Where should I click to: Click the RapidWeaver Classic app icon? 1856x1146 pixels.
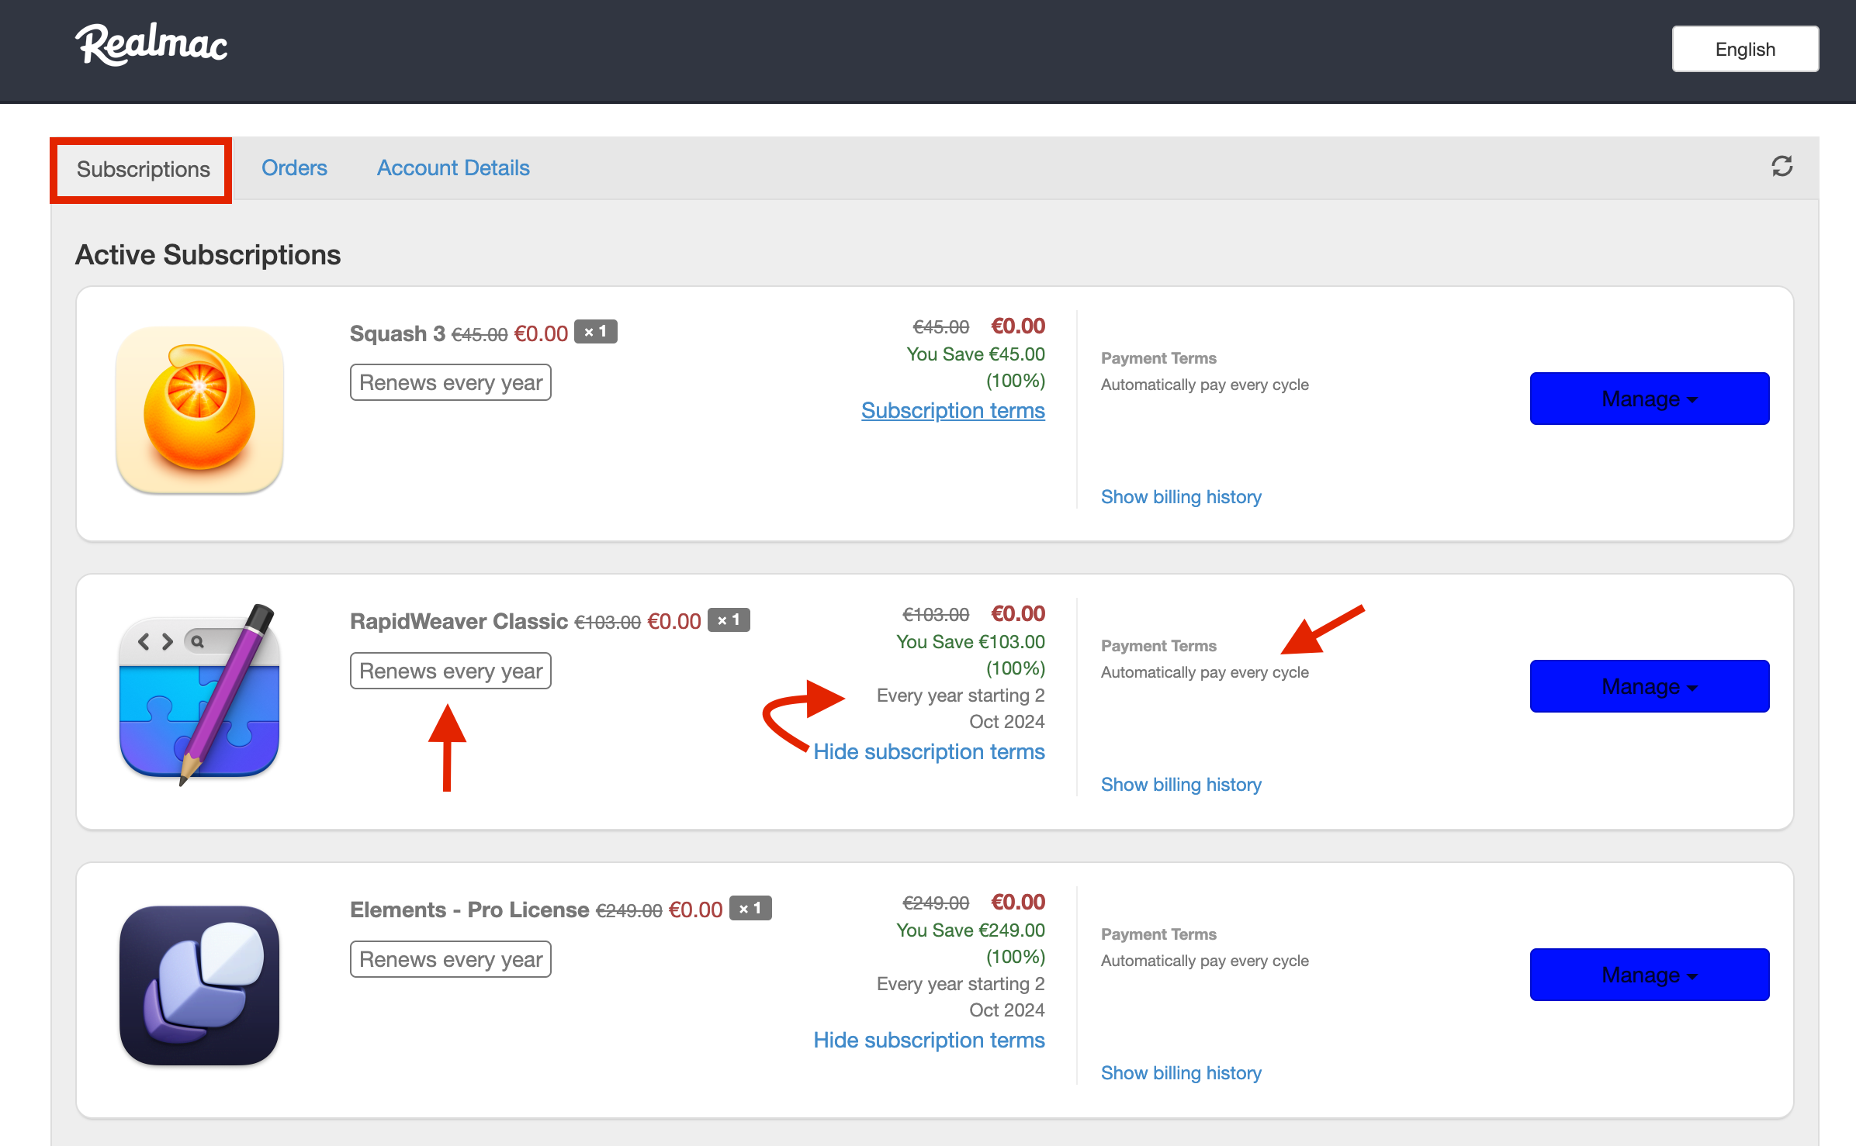click(x=199, y=696)
